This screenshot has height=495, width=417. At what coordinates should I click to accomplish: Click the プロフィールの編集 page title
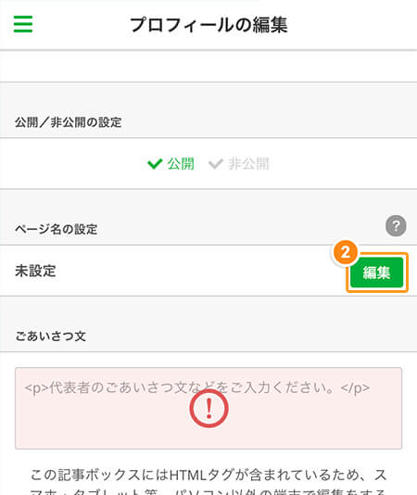click(208, 25)
